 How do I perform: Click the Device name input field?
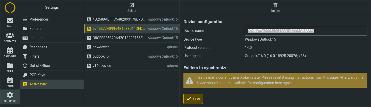tap(306, 31)
